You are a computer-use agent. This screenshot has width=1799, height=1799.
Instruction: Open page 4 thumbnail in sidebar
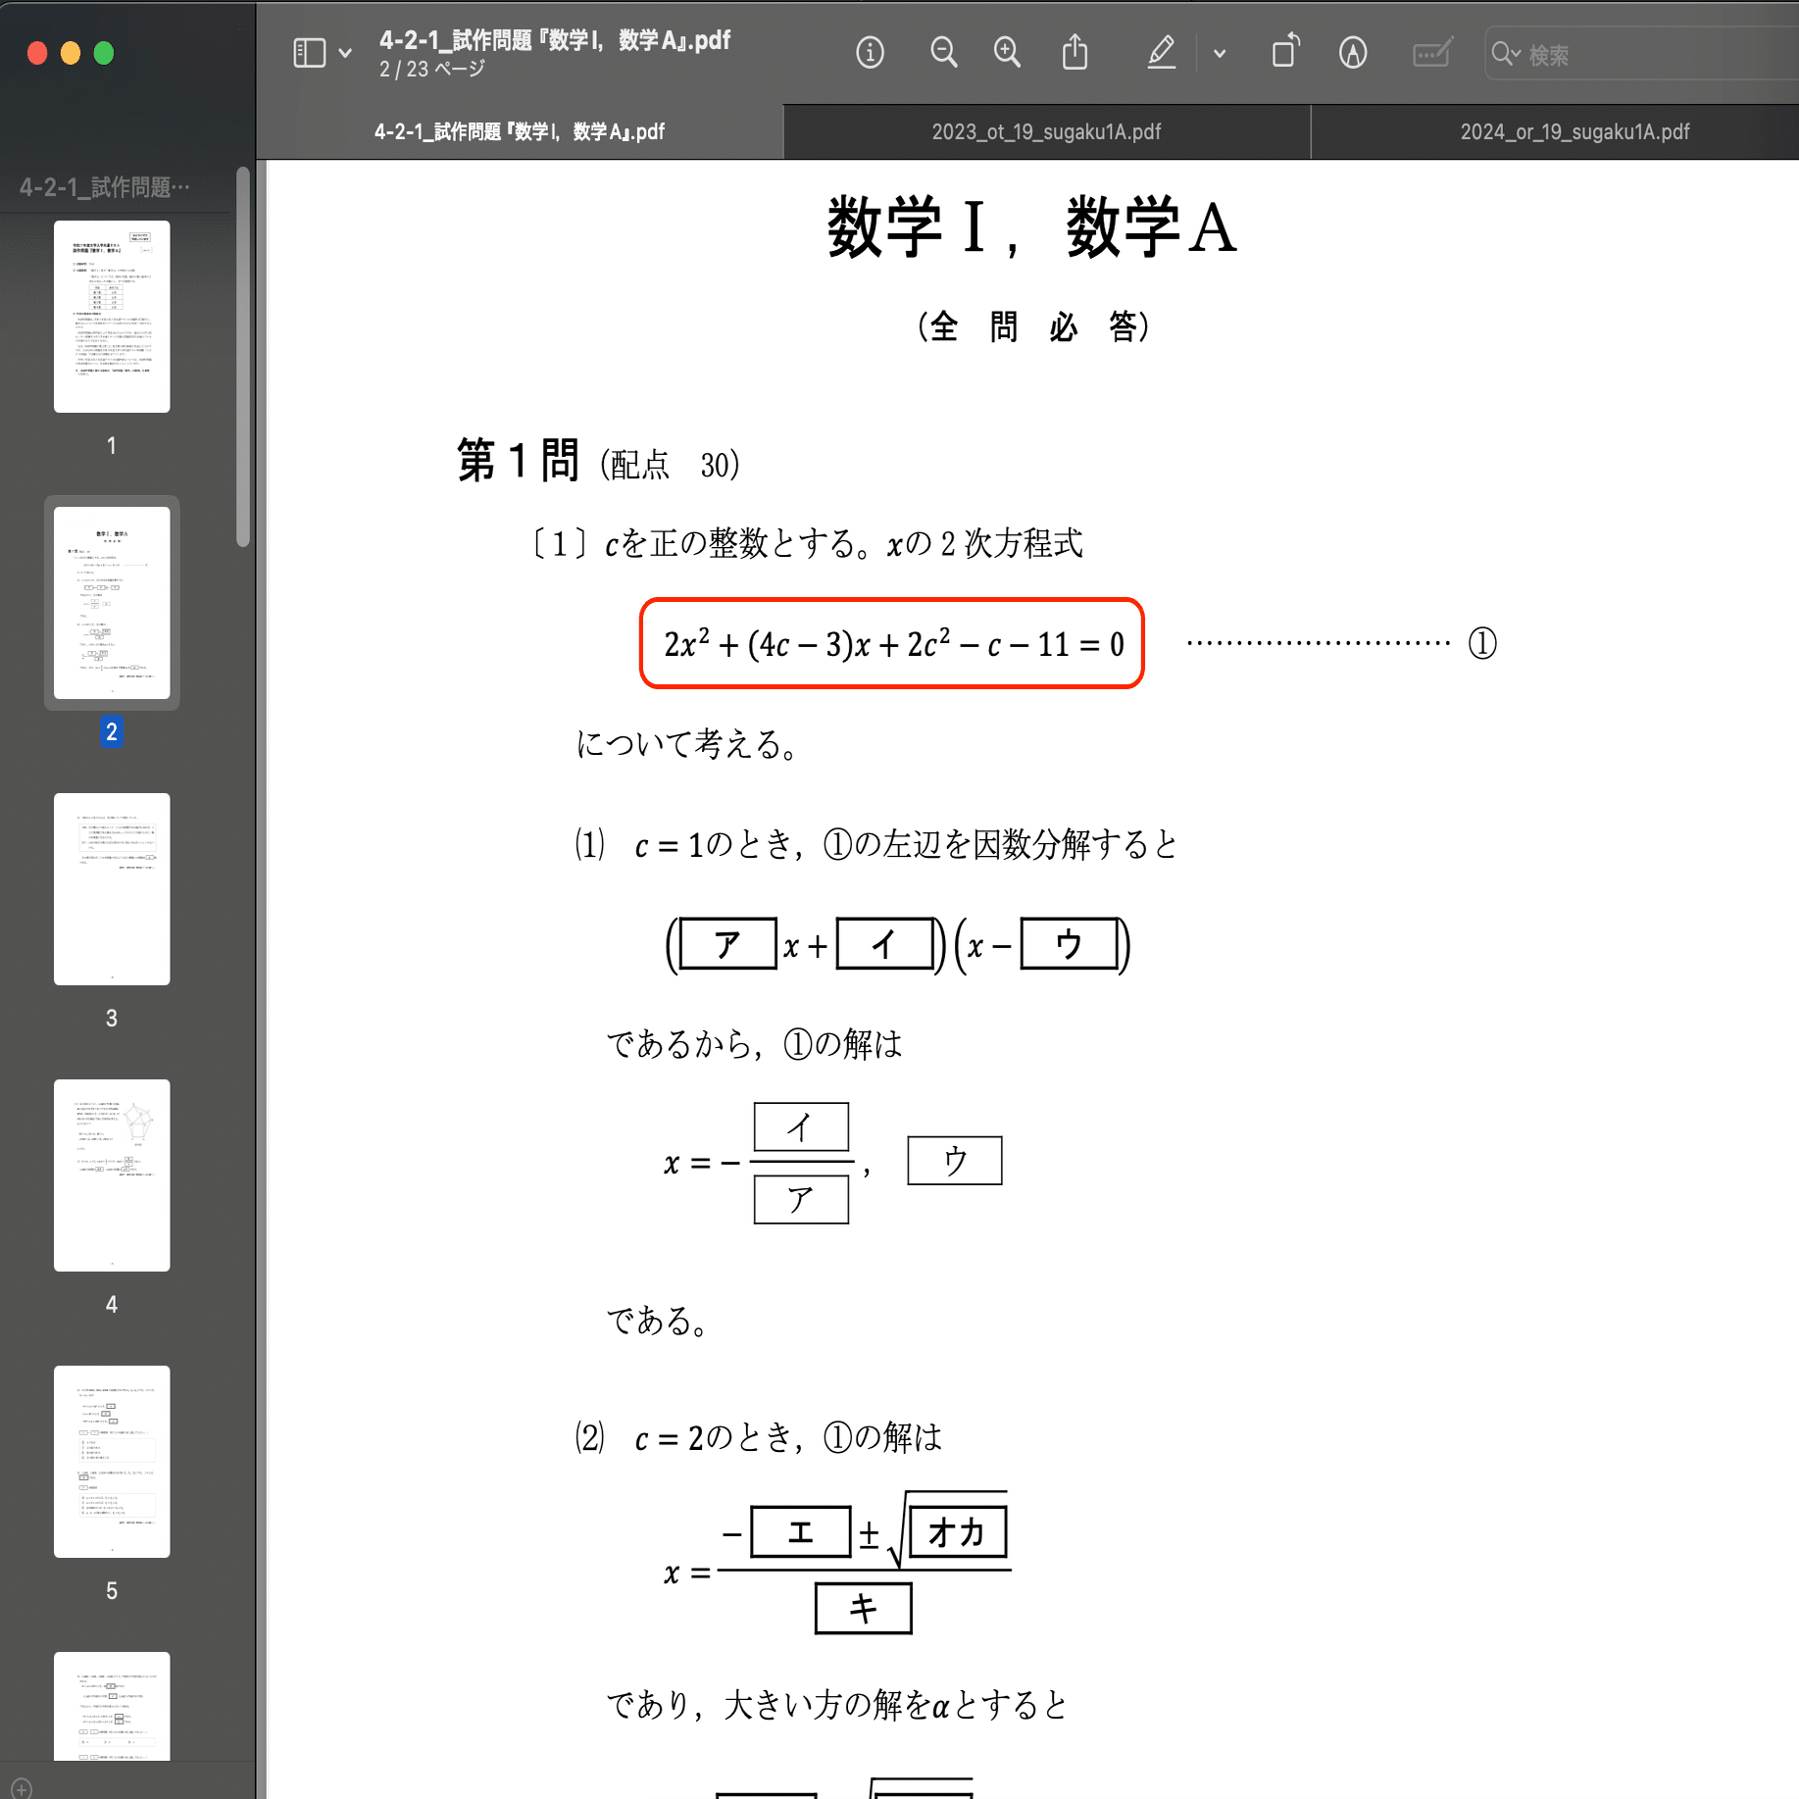pyautogui.click(x=111, y=1174)
